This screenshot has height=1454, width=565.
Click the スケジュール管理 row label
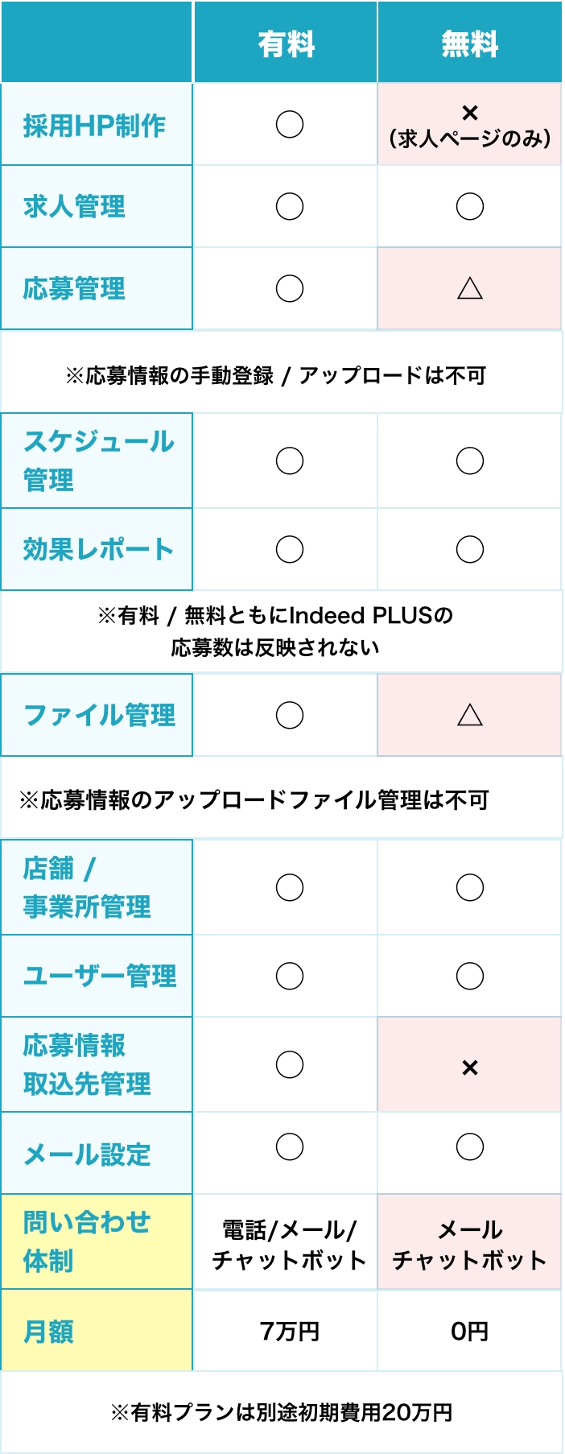tap(97, 461)
